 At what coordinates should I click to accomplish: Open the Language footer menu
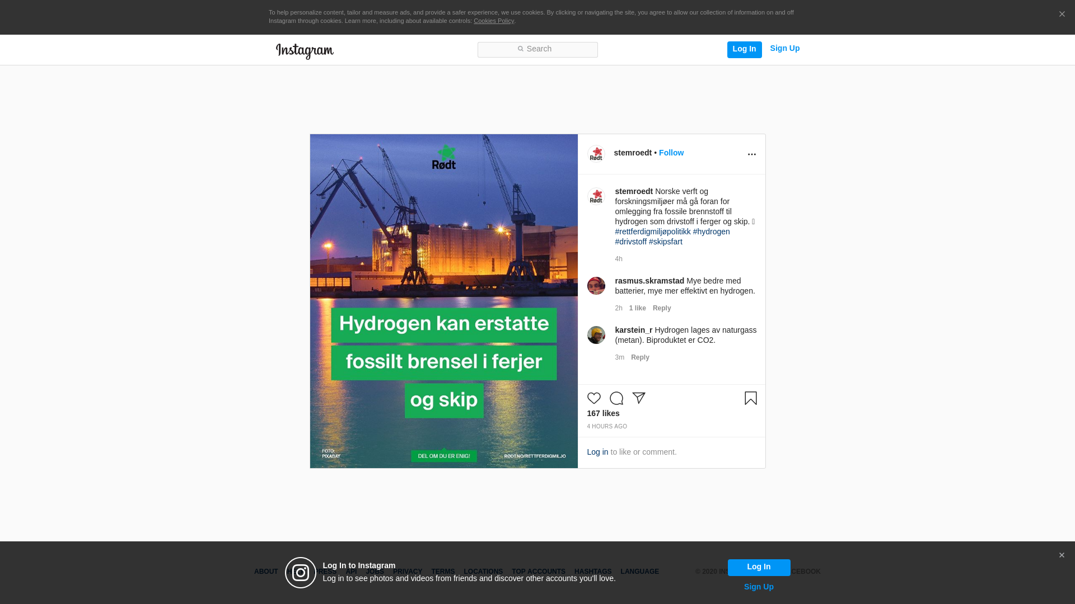(x=639, y=572)
